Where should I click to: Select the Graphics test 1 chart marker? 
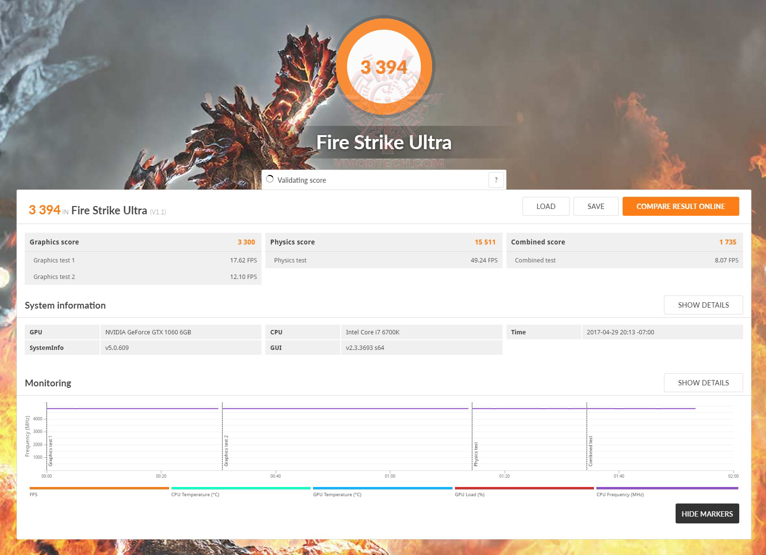tap(51, 451)
